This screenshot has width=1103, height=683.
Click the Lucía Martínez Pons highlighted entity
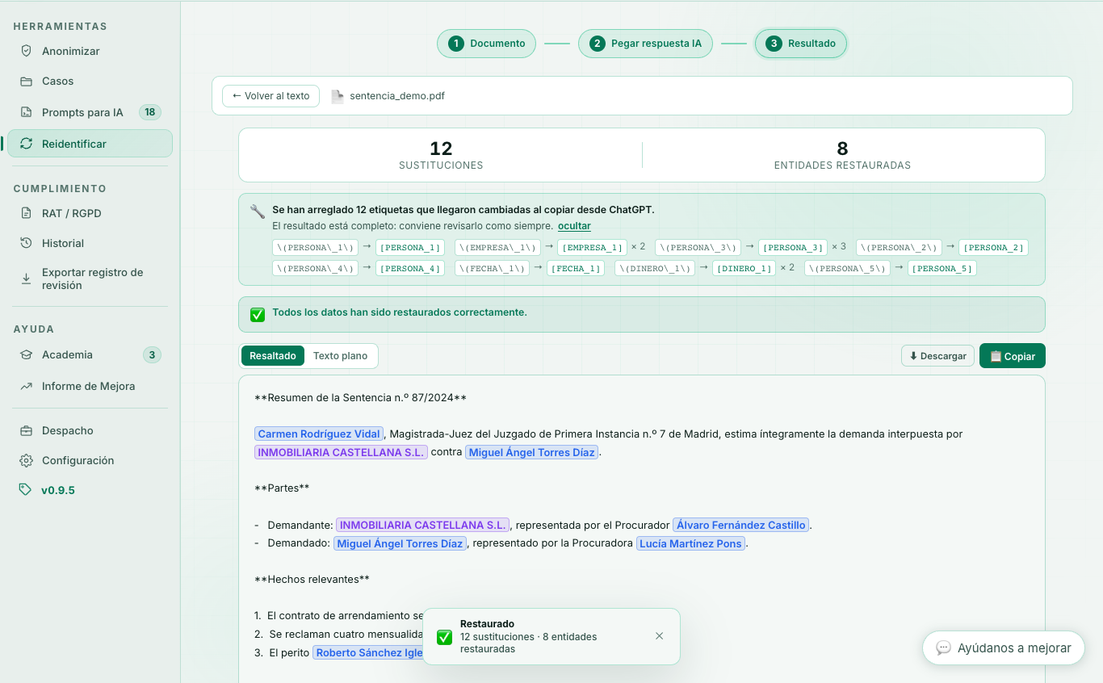690,544
